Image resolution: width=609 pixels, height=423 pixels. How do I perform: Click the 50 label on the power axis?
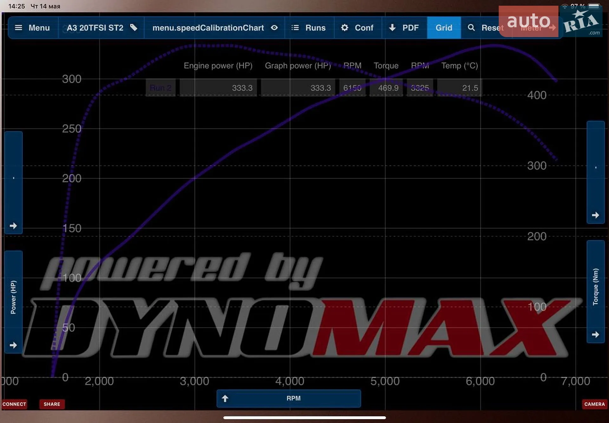tap(69, 328)
